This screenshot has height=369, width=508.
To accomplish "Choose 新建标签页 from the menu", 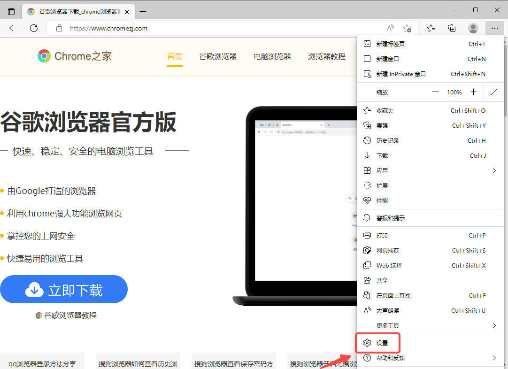I will tap(430, 44).
